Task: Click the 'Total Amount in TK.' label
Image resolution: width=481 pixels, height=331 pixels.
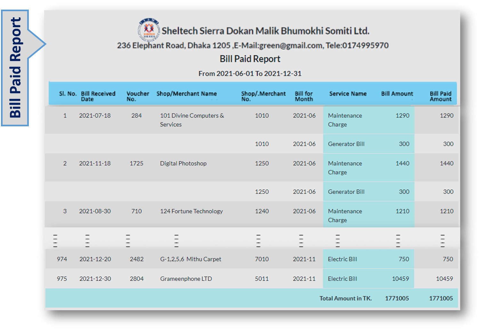Action: (346, 298)
